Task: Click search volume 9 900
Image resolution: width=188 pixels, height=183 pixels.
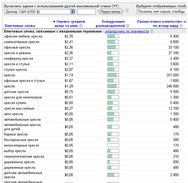Action: [x=174, y=92]
